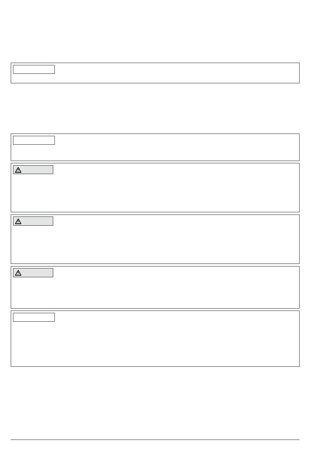Screen dimensions: 310x450
Task: Click the empty white label in second box
Action: click(x=34, y=140)
